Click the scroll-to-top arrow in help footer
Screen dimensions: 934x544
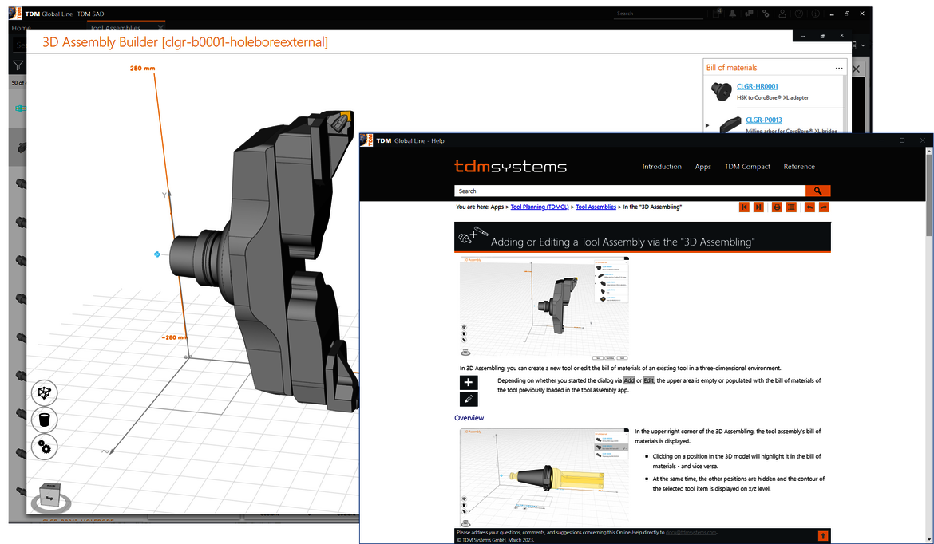pos(823,535)
